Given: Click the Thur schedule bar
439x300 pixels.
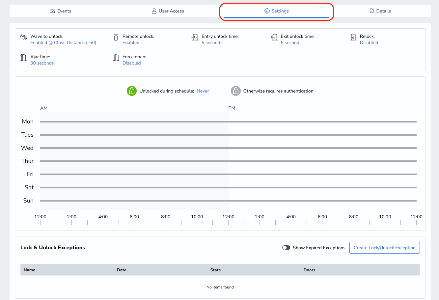Looking at the screenshot, I should [228, 161].
